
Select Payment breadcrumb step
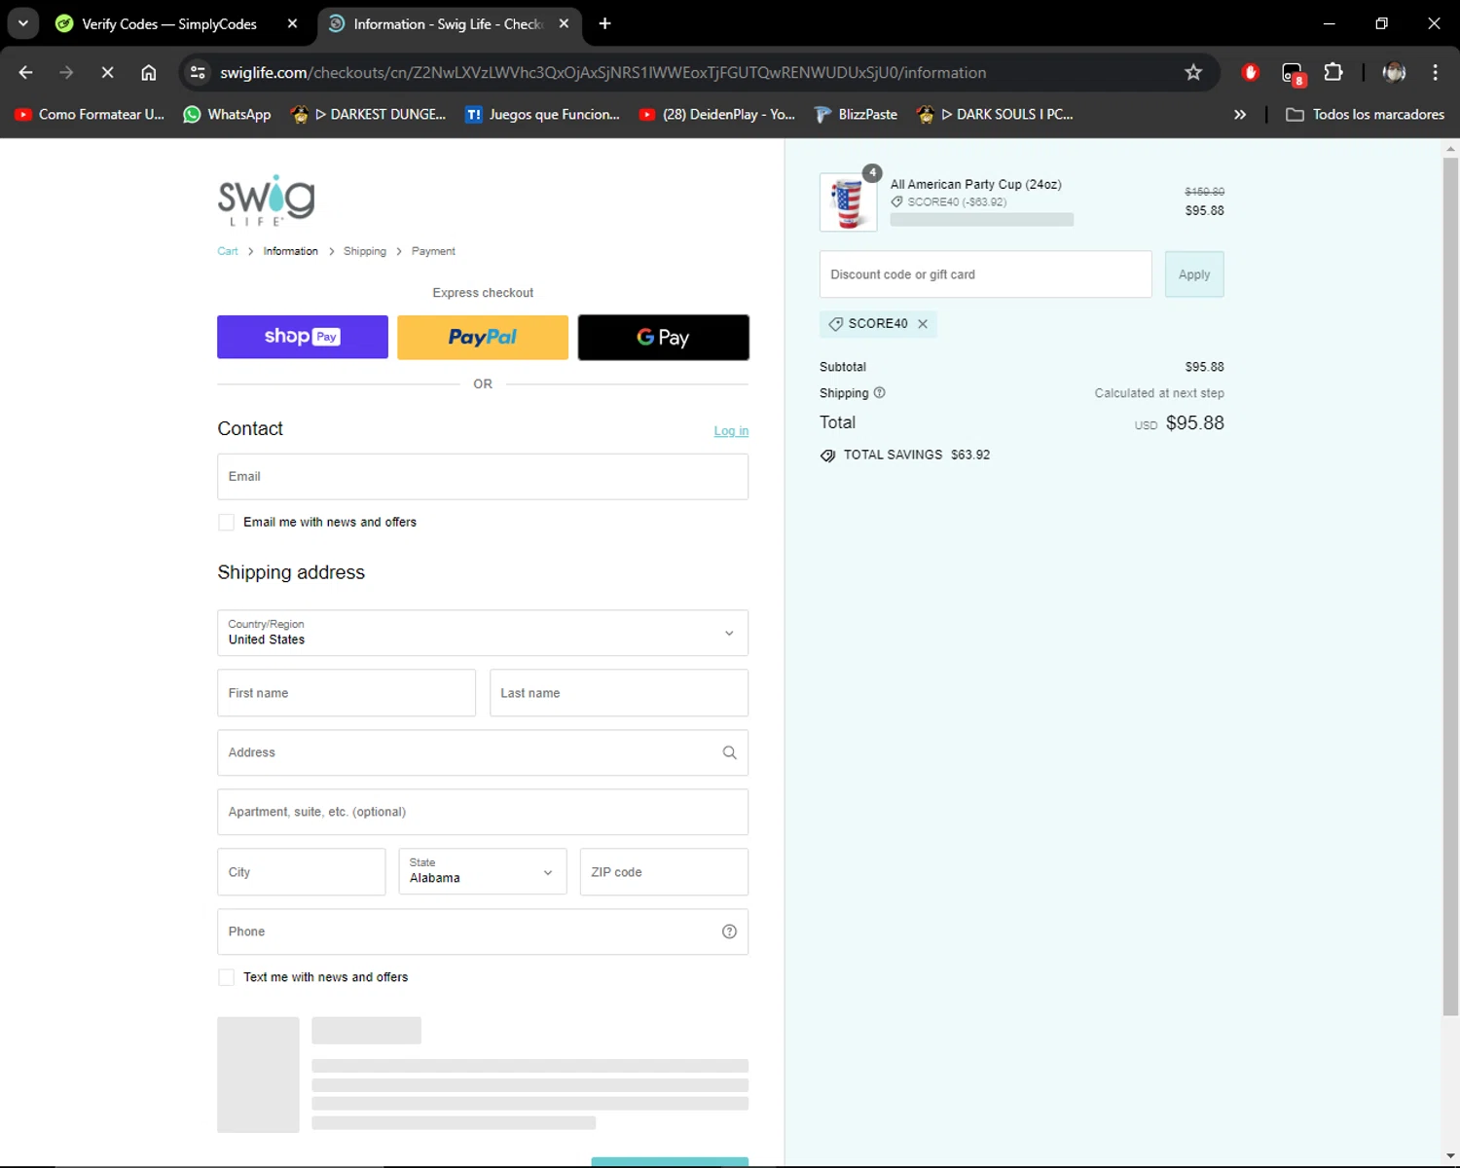pyautogui.click(x=433, y=251)
